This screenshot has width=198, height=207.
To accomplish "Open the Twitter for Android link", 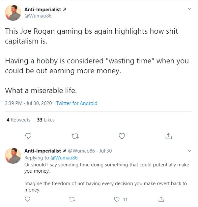I will pos(77,103).
